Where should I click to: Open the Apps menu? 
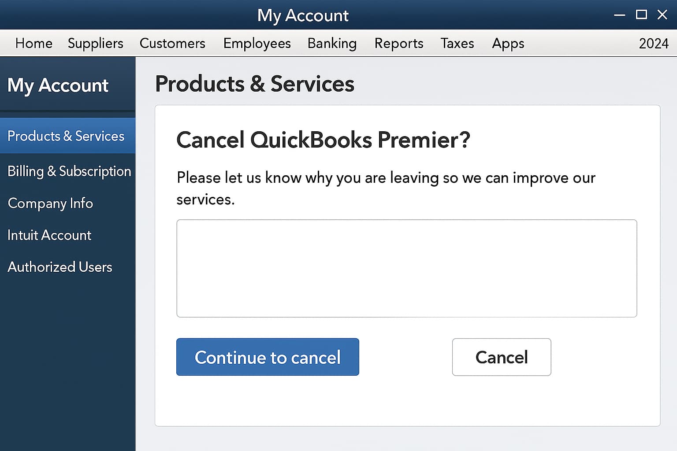[508, 43]
